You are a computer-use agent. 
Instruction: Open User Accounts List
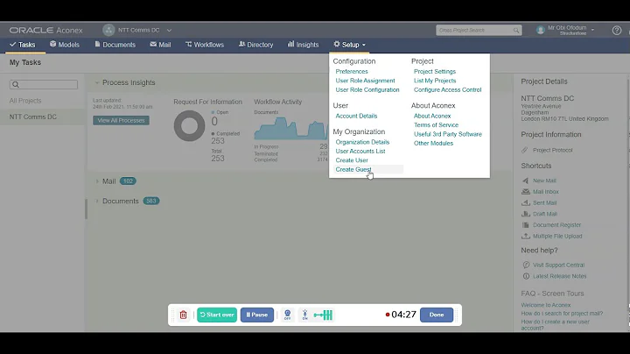360,152
